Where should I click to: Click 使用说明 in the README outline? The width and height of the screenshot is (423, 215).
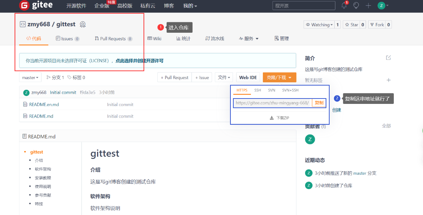[x=43, y=187]
